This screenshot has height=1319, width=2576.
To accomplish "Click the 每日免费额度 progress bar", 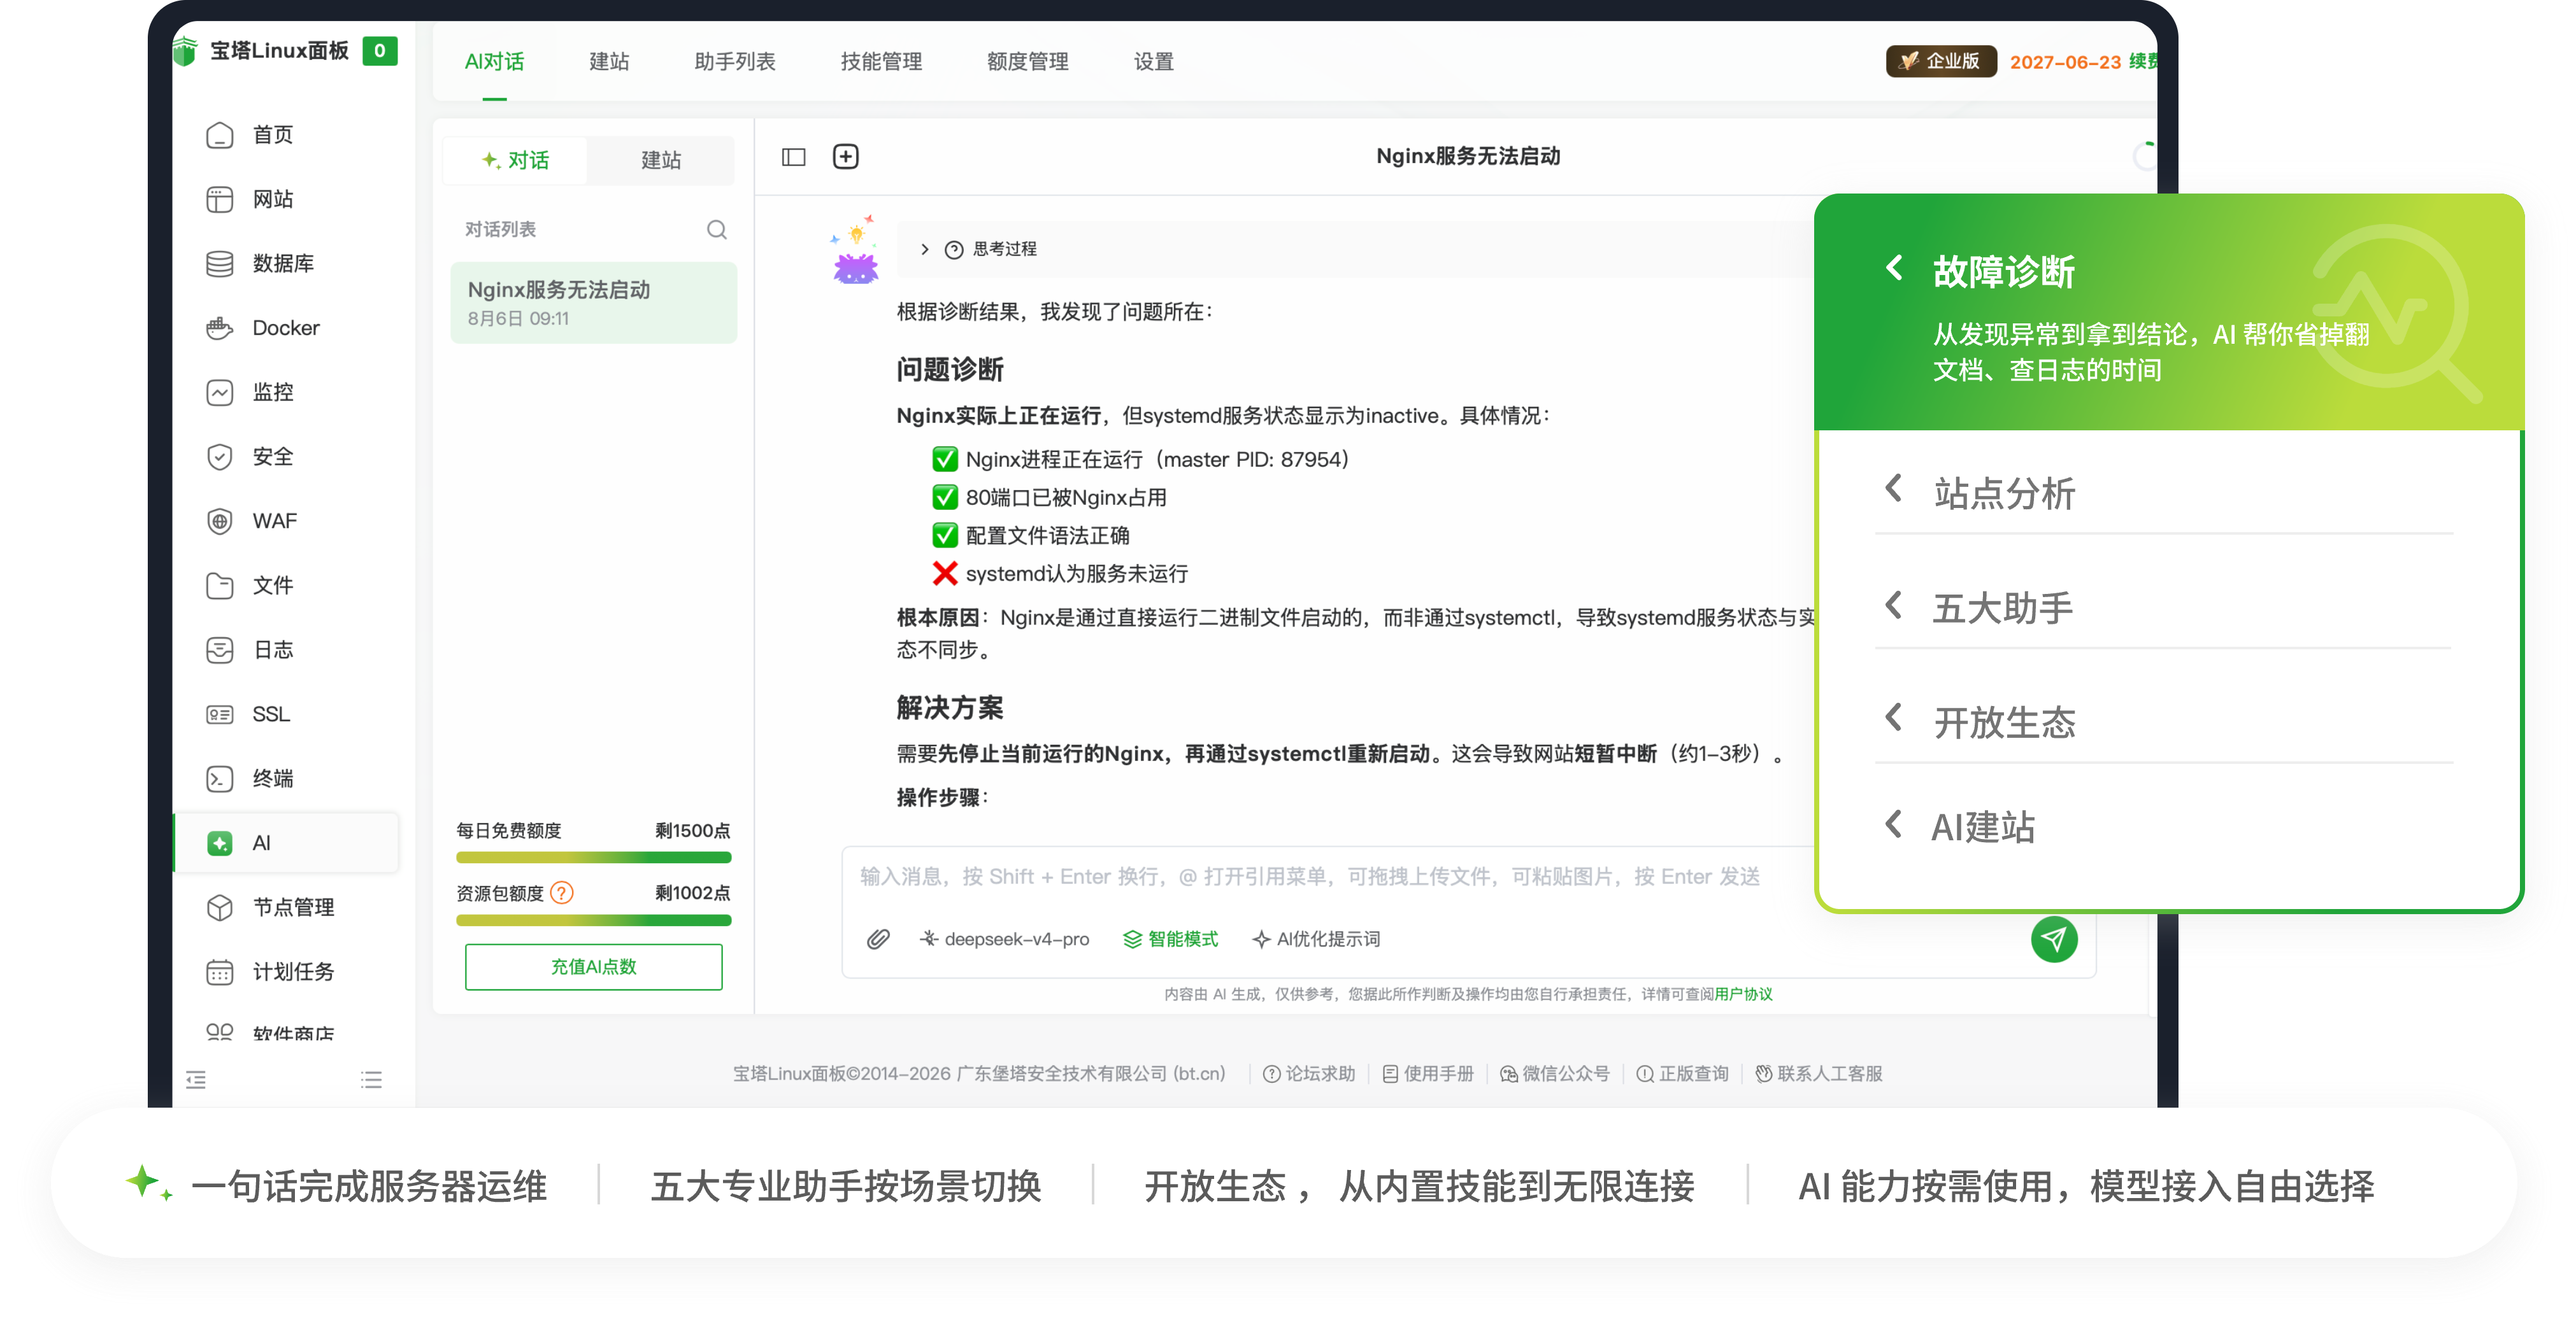I will click(x=594, y=857).
